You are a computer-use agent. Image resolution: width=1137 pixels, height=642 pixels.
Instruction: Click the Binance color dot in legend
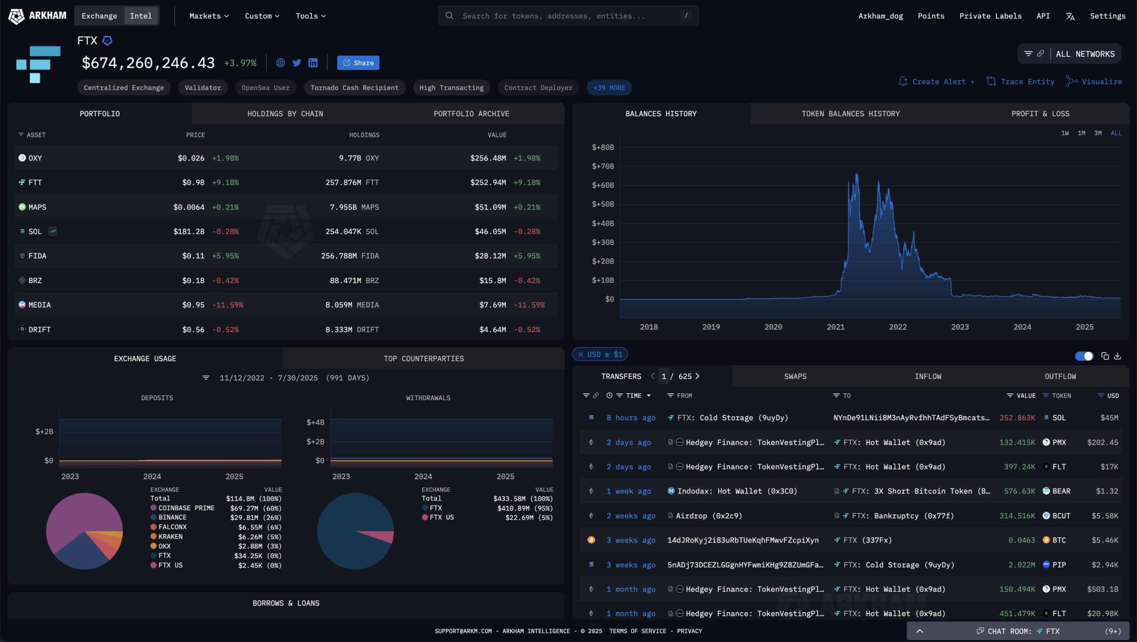tap(153, 517)
